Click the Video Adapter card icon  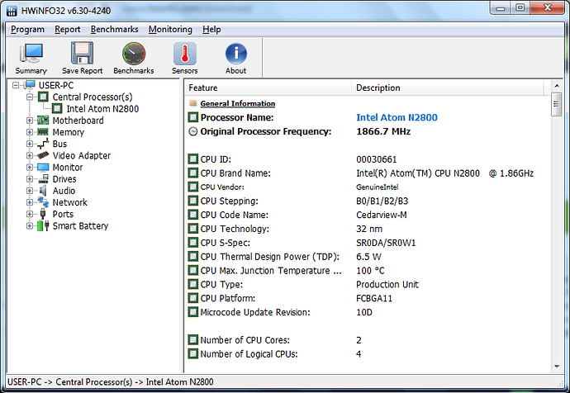click(43, 155)
